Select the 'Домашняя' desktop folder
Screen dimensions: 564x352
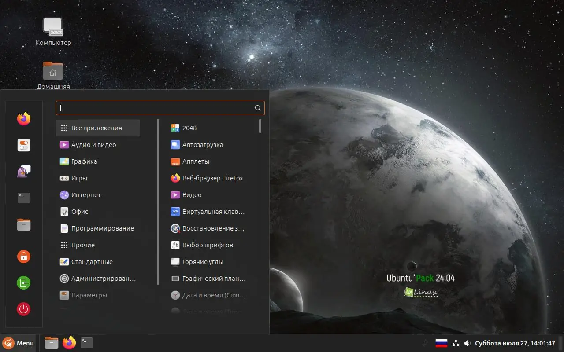(x=53, y=75)
